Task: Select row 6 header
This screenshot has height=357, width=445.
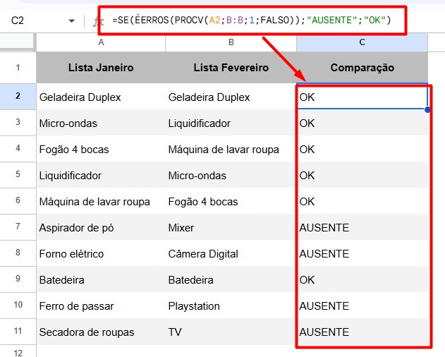Action: 18,201
